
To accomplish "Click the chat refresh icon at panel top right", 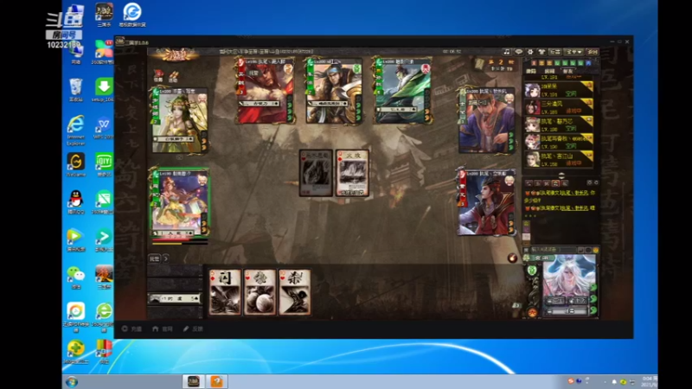I will click(596, 182).
